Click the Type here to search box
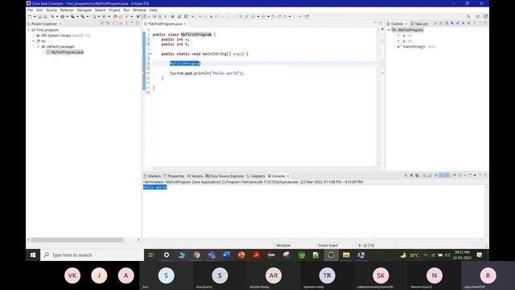The image size is (515, 290). tap(92, 255)
